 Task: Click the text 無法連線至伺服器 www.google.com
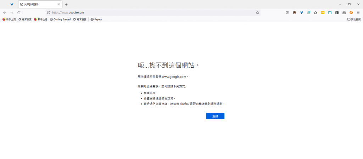click(163, 76)
